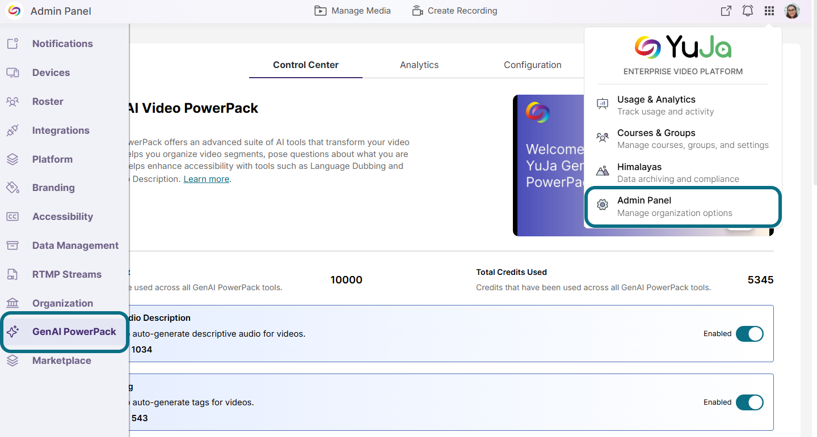Click the Create Recording camera icon

point(418,11)
